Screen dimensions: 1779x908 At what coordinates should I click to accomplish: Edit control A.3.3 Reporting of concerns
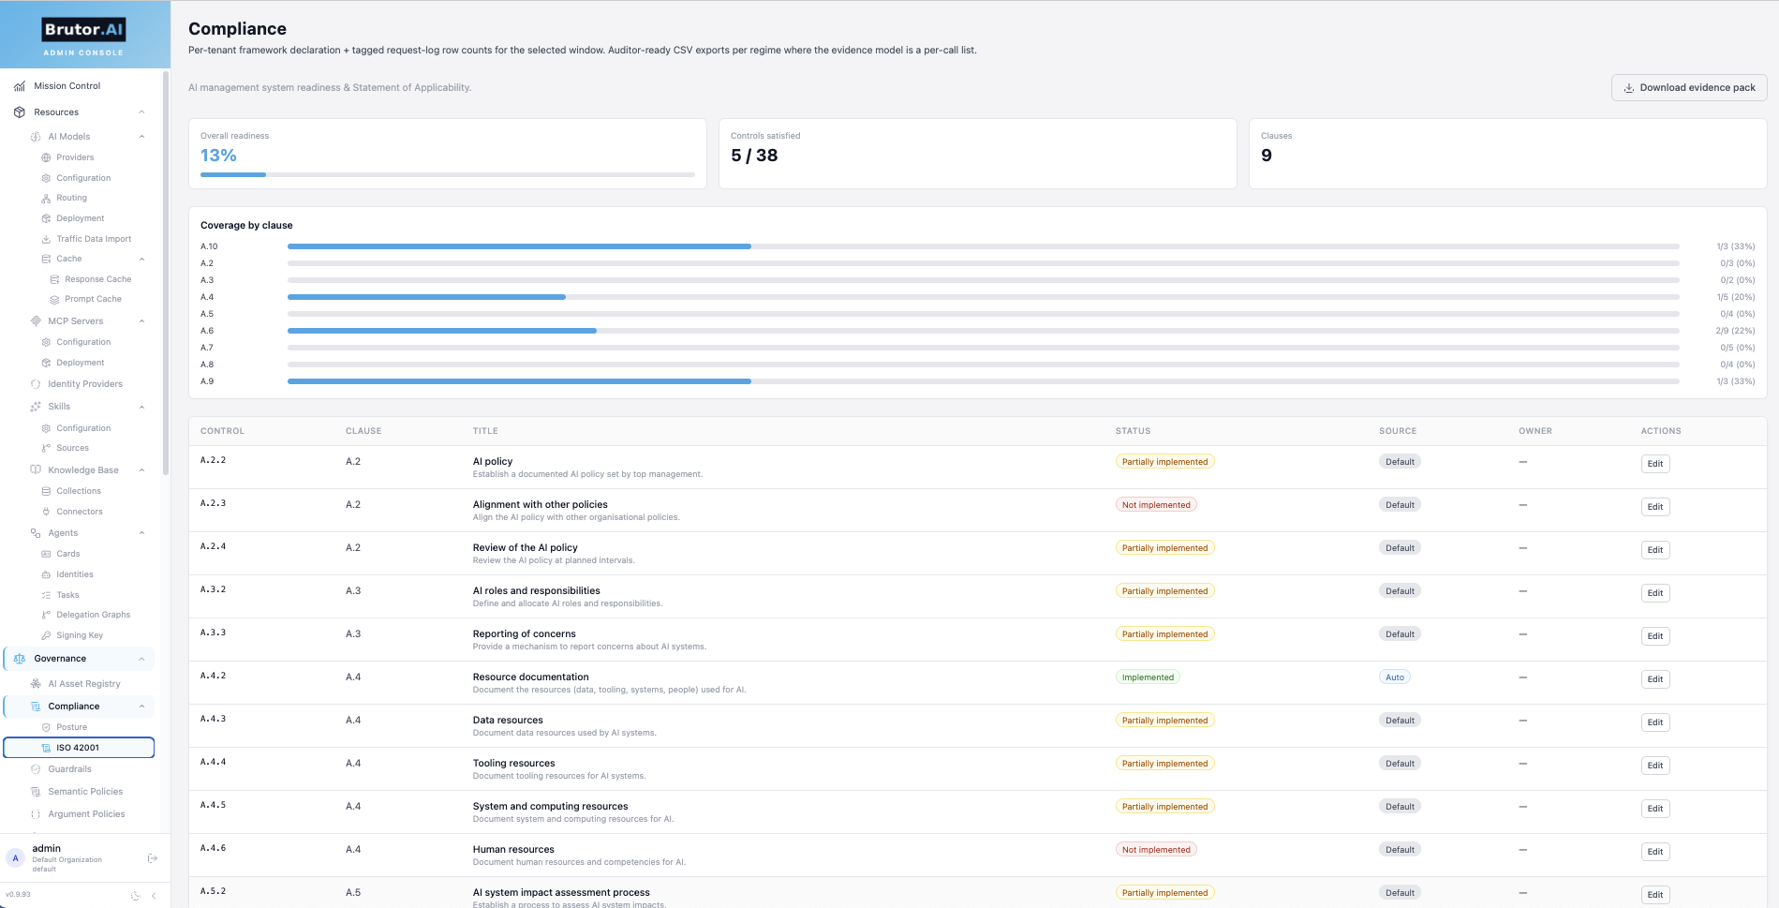coord(1655,636)
